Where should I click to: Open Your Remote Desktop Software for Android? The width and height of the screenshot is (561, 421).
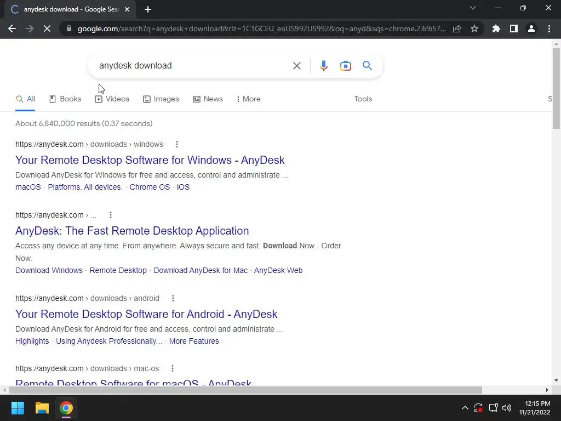146,314
